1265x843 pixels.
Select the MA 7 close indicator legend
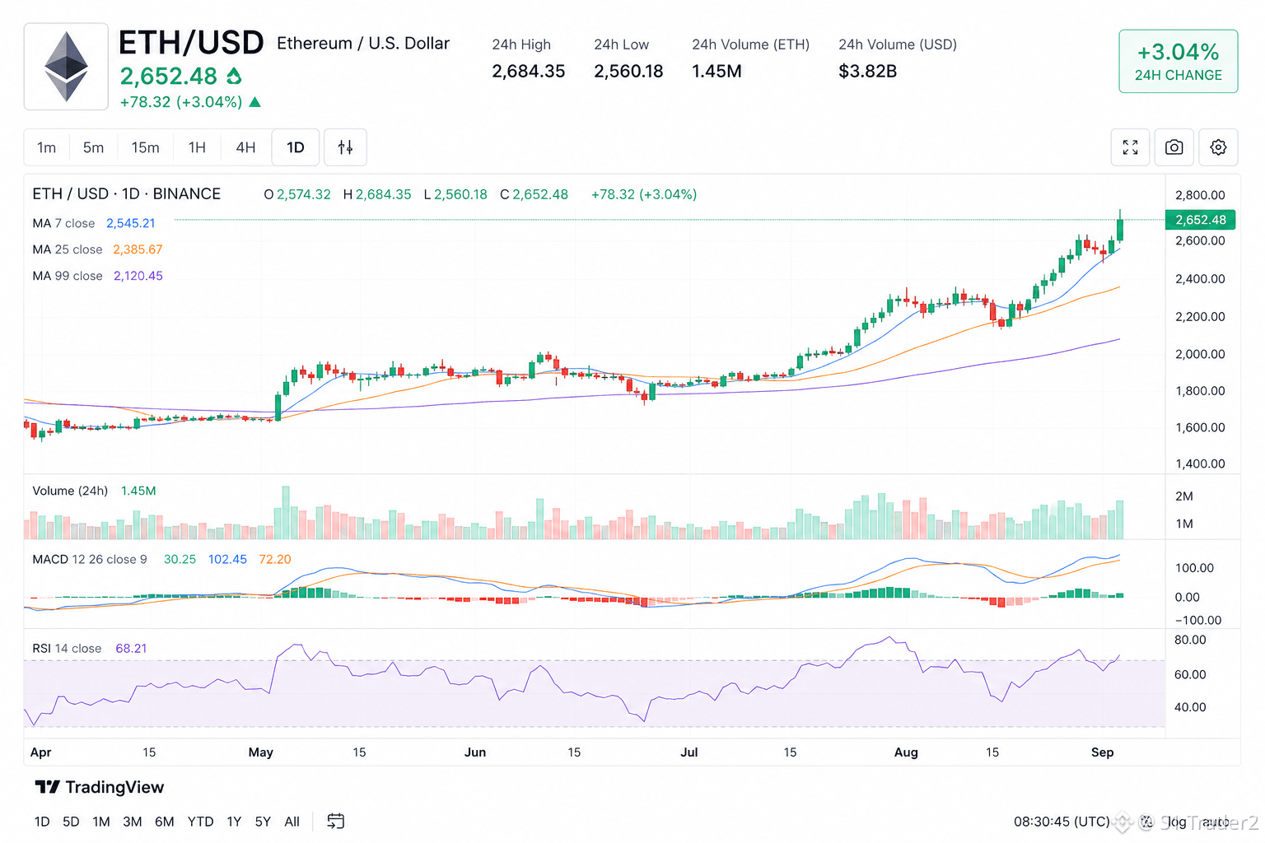point(63,223)
